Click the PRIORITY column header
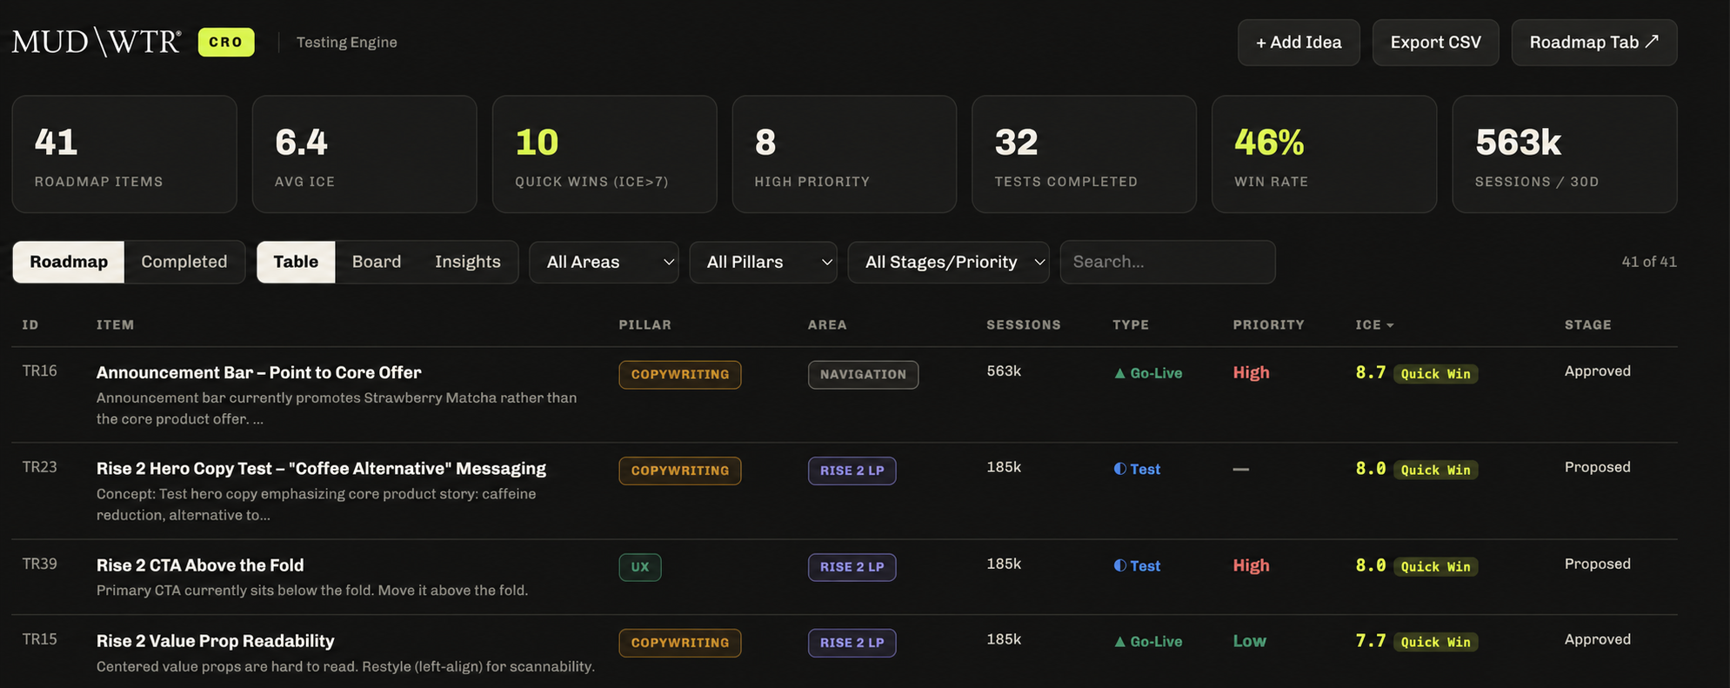The width and height of the screenshot is (1730, 688). pyautogui.click(x=1268, y=324)
